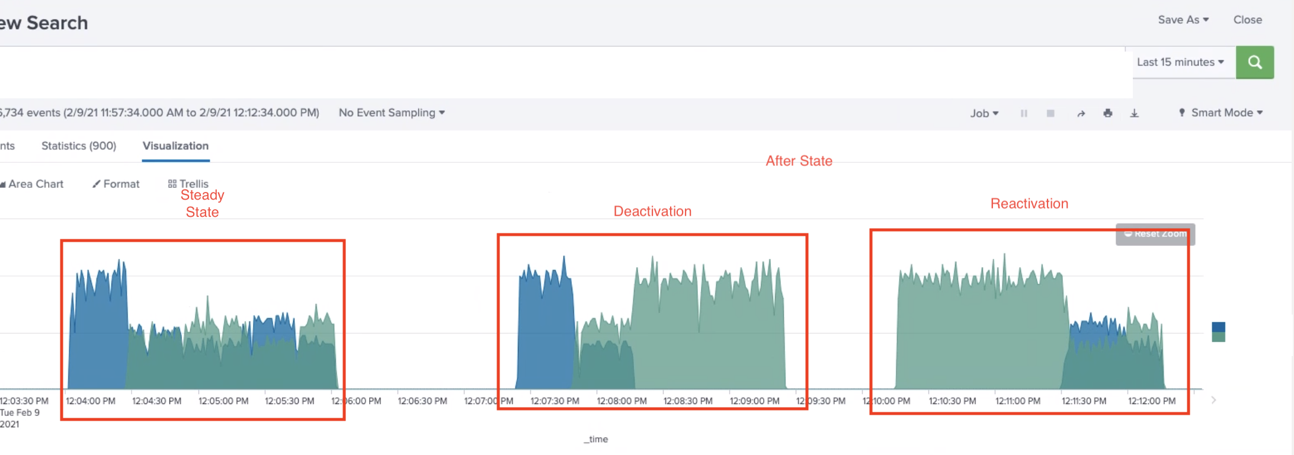Screen dimensions: 1294x455
Task: Click the green legend color swatch
Action: click(1218, 337)
